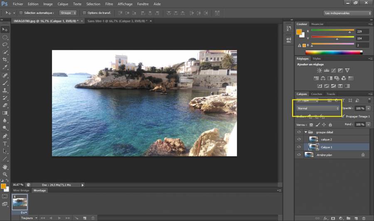Screen dimensions: 374x221
Task: Collapse the groupe détail layer group
Action: [306, 132]
